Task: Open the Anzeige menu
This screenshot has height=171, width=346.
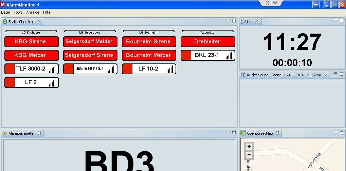Action: click(33, 12)
